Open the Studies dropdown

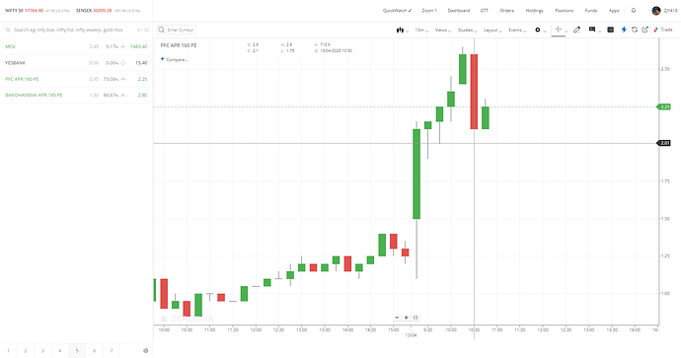coord(467,30)
